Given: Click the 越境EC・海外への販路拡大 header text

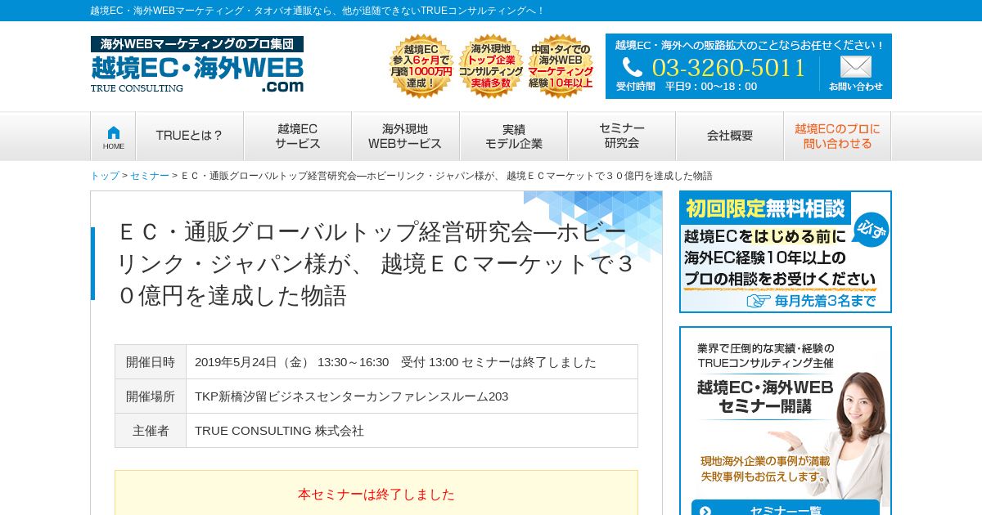Looking at the screenshot, I should point(750,45).
